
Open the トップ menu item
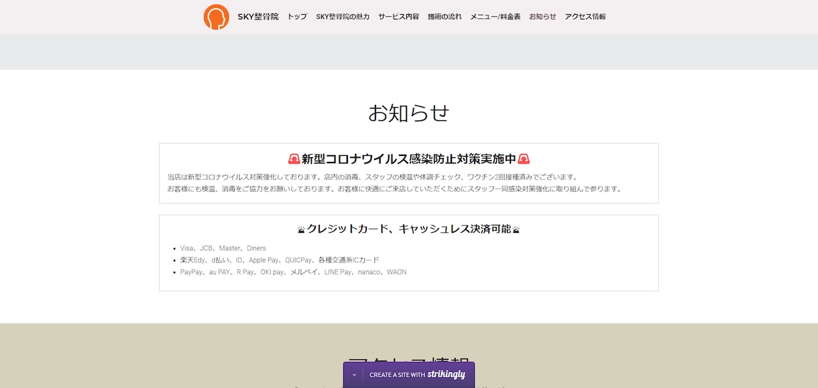click(297, 17)
